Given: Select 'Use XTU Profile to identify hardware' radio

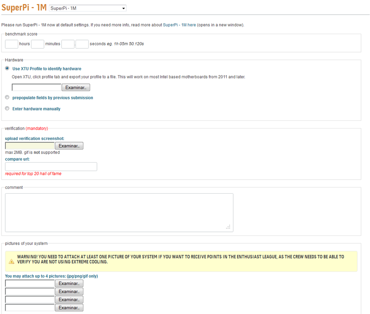Looking at the screenshot, I should (7, 69).
